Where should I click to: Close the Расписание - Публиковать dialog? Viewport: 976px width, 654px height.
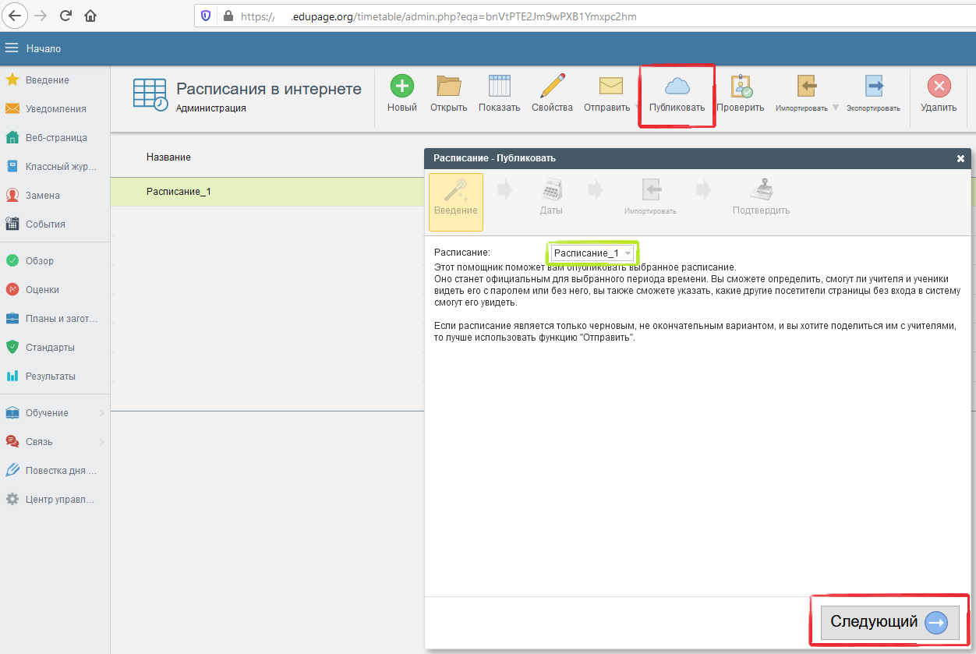(x=960, y=158)
